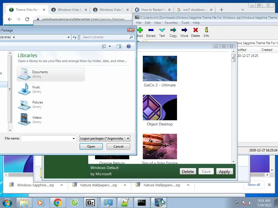The width and height of the screenshot is (278, 208).
Task: Go back in Chrome browser
Action: click(x=10, y=19)
